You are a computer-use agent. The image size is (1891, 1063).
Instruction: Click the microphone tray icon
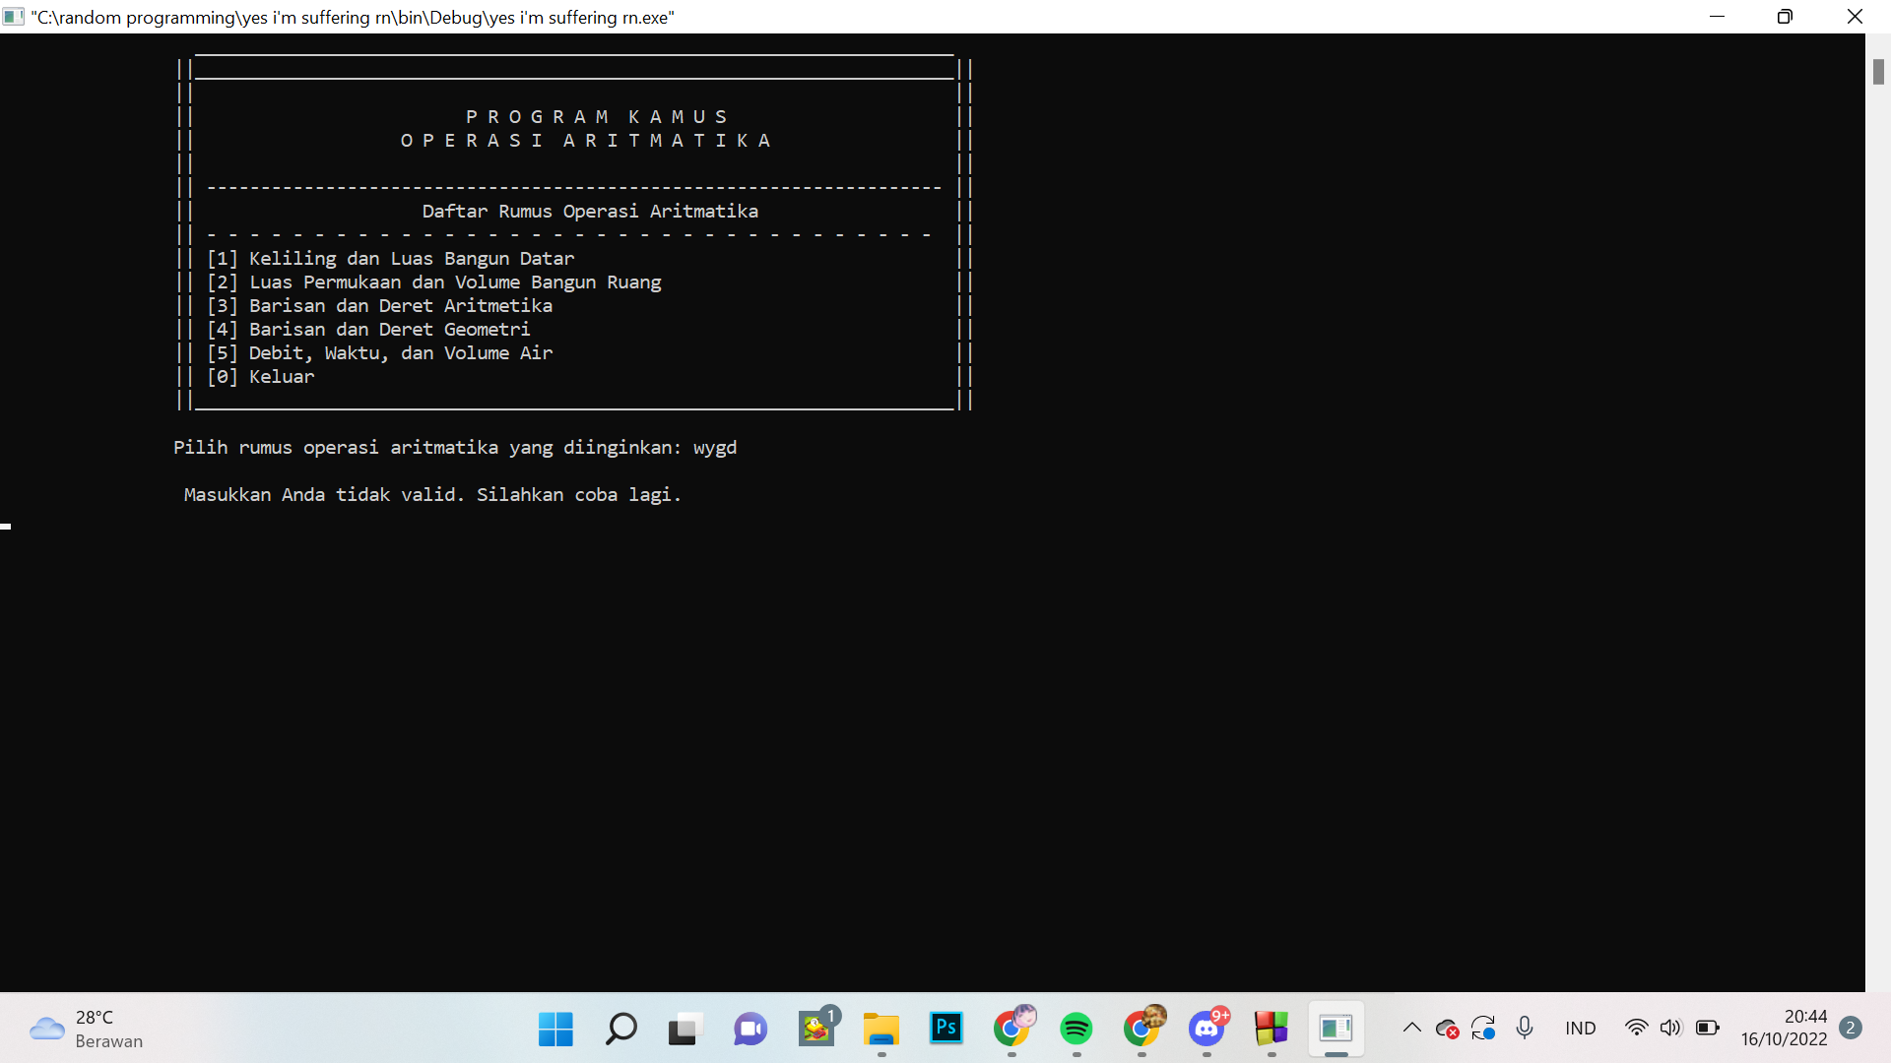point(1525,1029)
